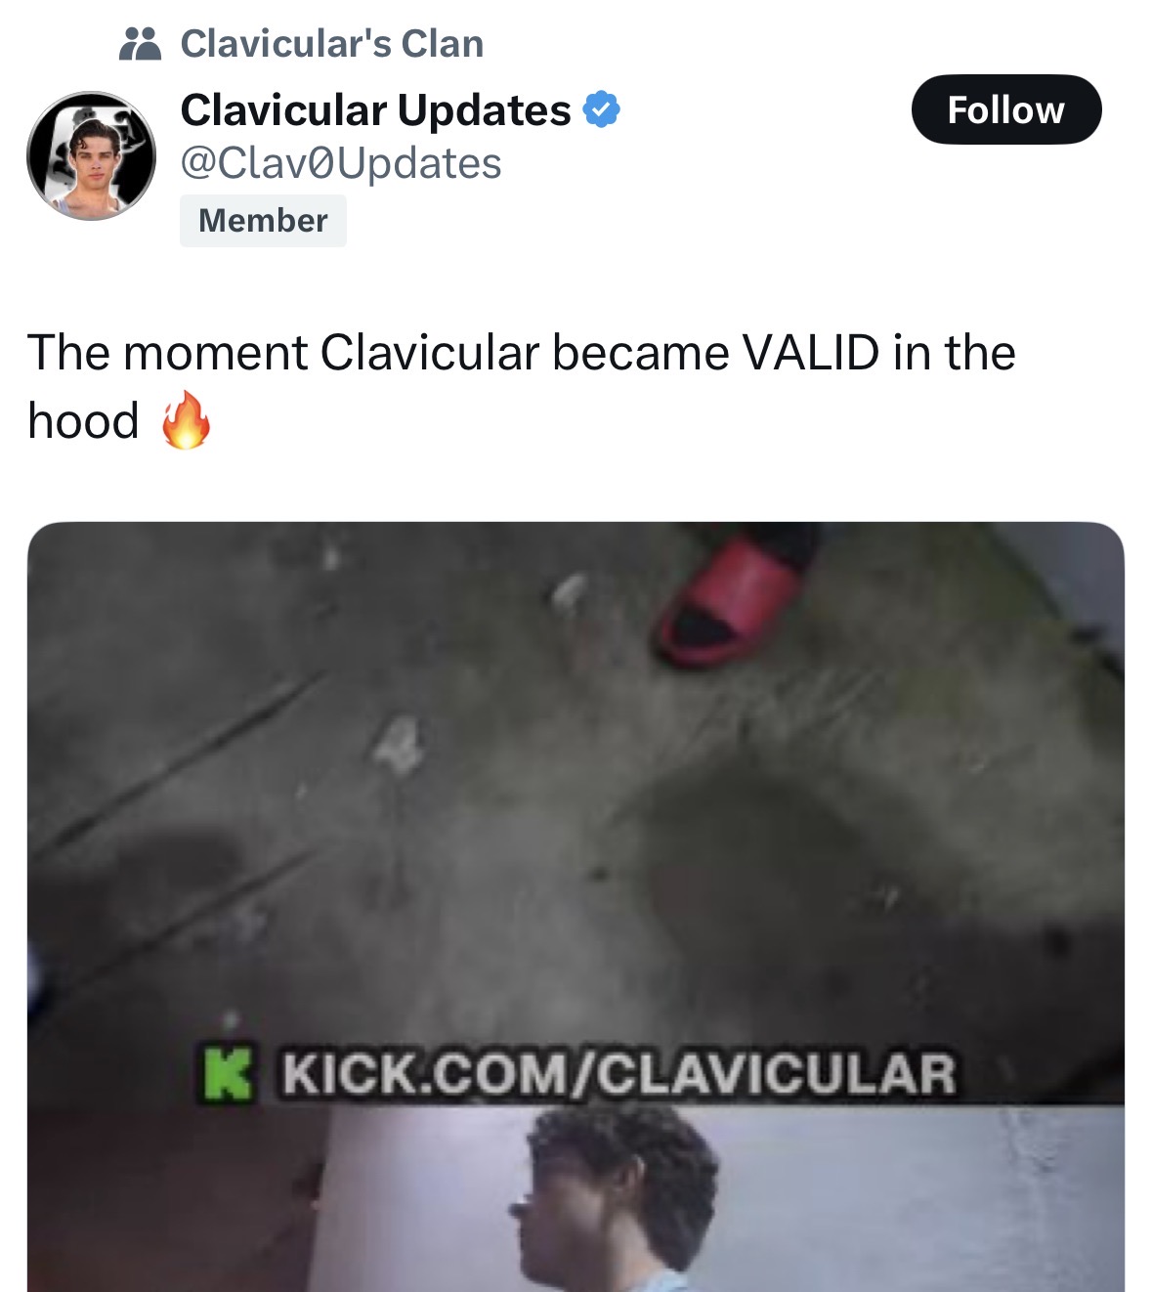Viewport: 1152px width, 1292px height.
Task: Follow the Clavicular Updates account
Action: 1005,109
